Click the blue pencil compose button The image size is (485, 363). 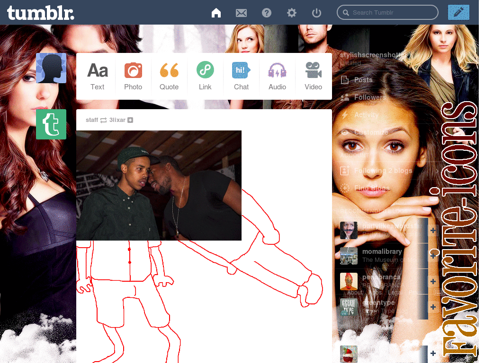coord(458,12)
